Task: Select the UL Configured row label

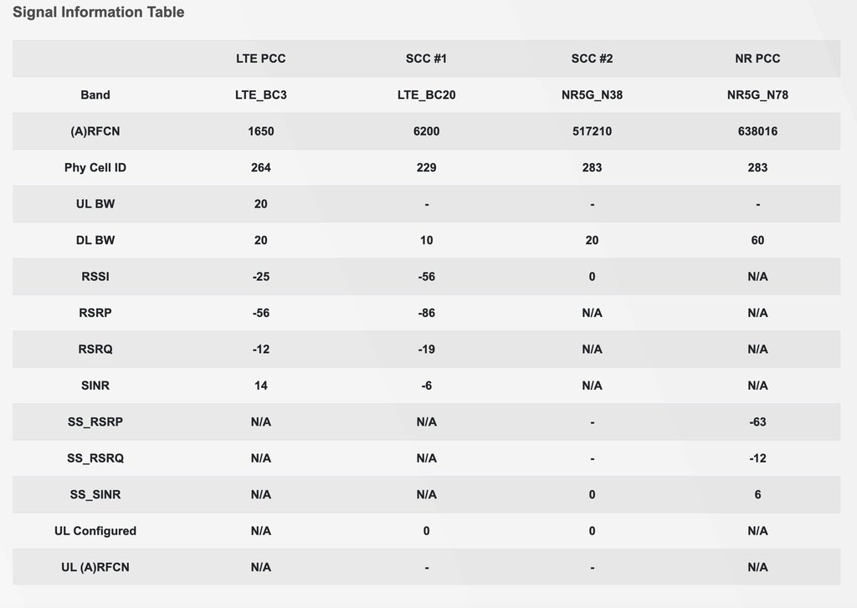Action: 95,530
